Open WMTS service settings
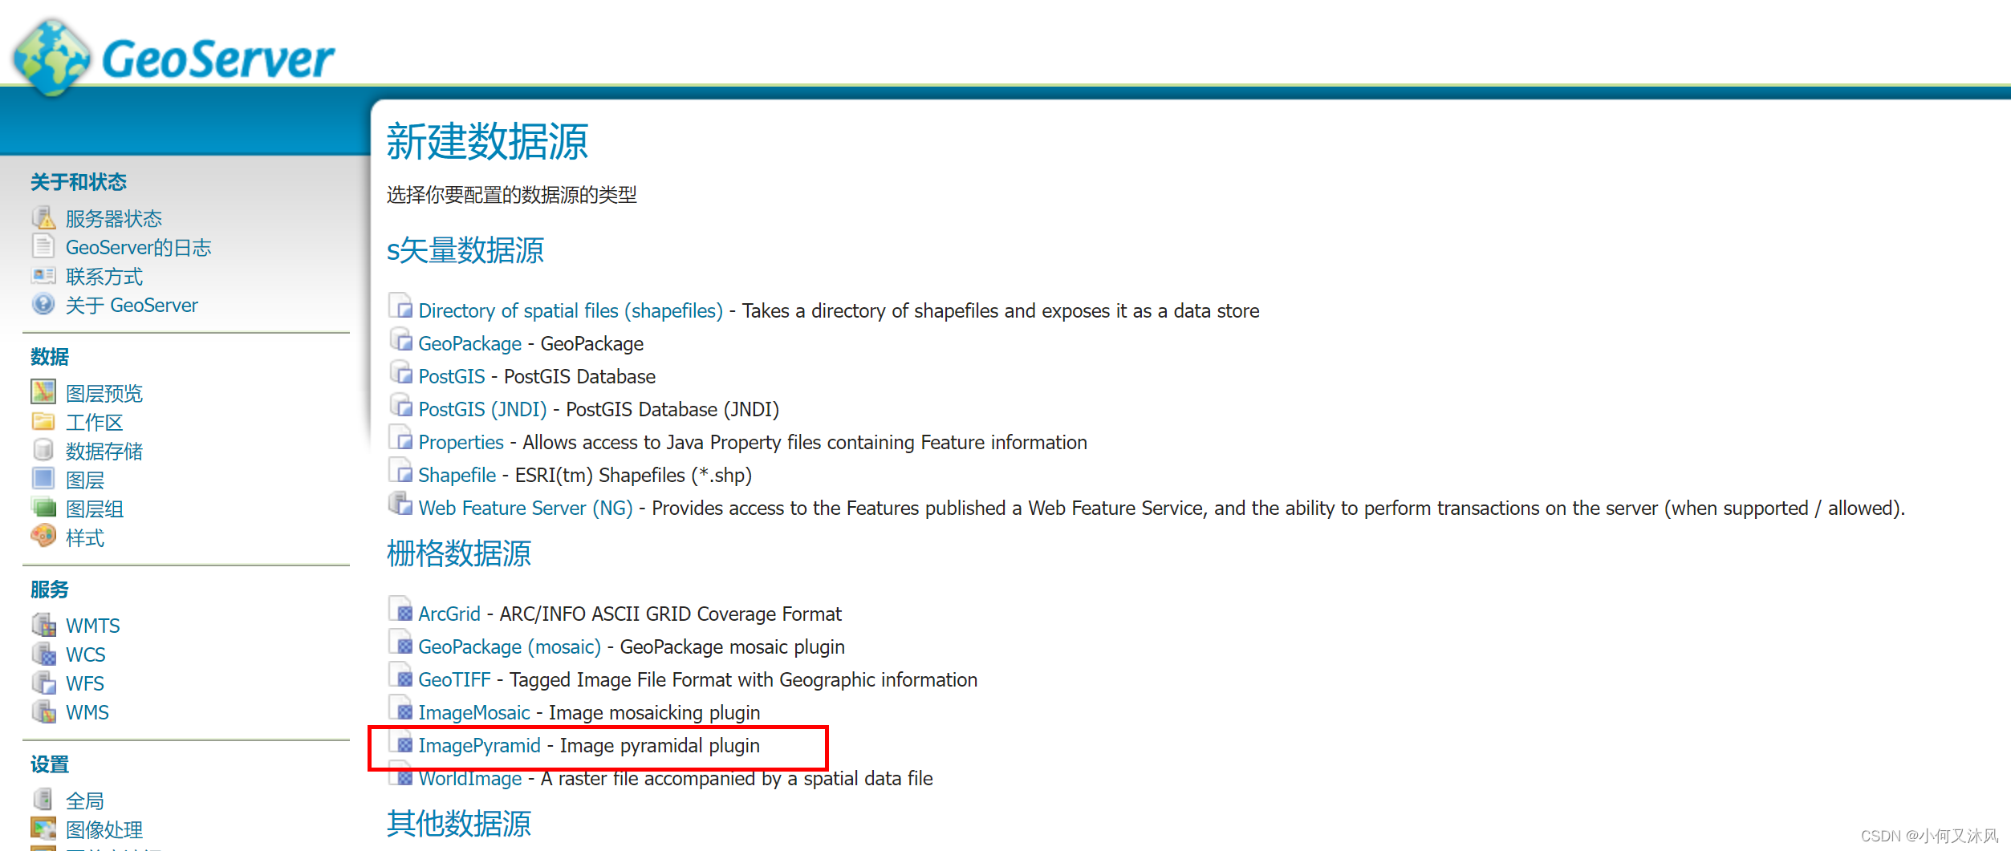Image resolution: width=2011 pixels, height=851 pixels. pyautogui.click(x=93, y=626)
